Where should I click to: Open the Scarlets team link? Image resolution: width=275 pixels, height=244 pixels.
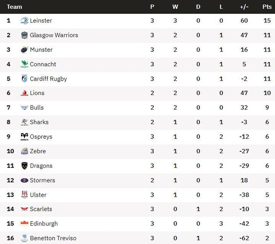tap(41, 209)
